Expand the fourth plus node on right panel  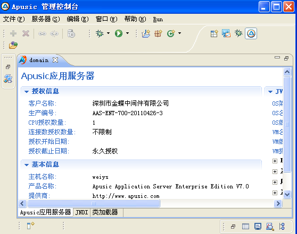275,193
